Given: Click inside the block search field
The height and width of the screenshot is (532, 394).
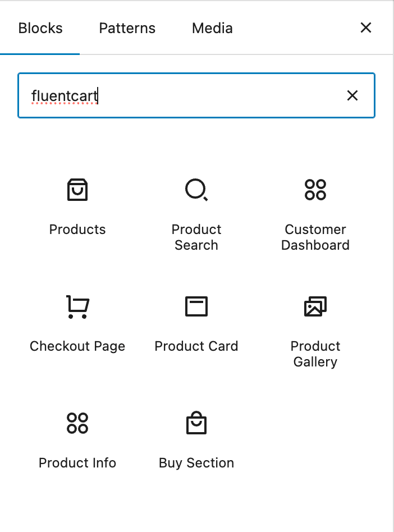Looking at the screenshot, I should [168, 95].
